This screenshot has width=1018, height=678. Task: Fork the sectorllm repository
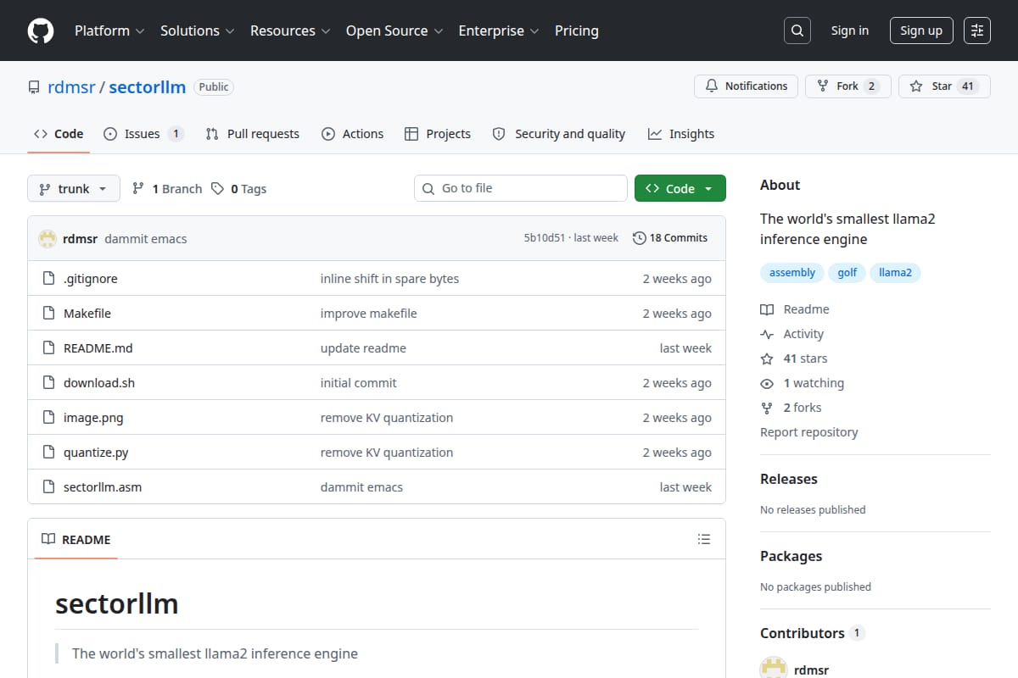coord(848,86)
